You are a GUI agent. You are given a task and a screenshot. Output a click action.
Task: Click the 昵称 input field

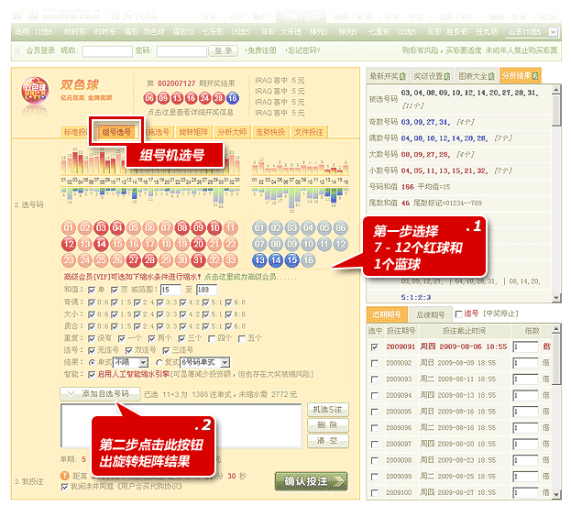[107, 51]
